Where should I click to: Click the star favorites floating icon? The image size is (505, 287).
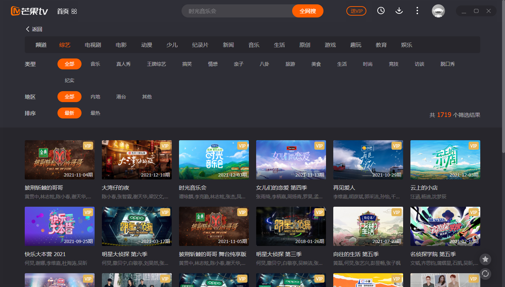click(x=485, y=259)
